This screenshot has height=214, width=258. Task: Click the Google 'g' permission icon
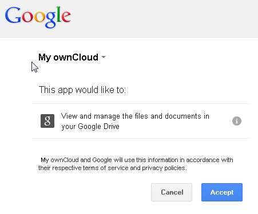[x=47, y=121]
